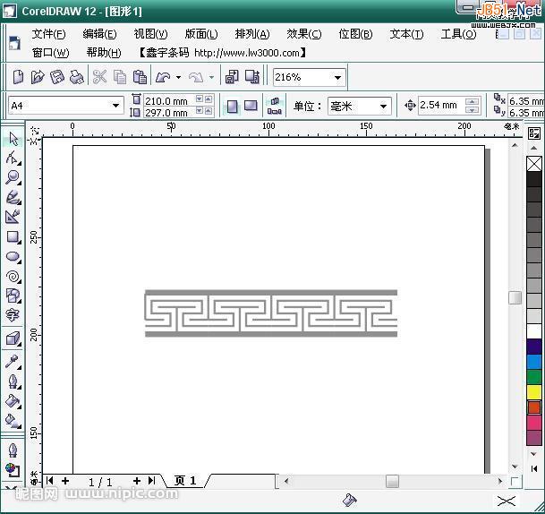Viewport: 545px width, 514px height.
Task: Pick the yellow color swatch
Action: 534,392
